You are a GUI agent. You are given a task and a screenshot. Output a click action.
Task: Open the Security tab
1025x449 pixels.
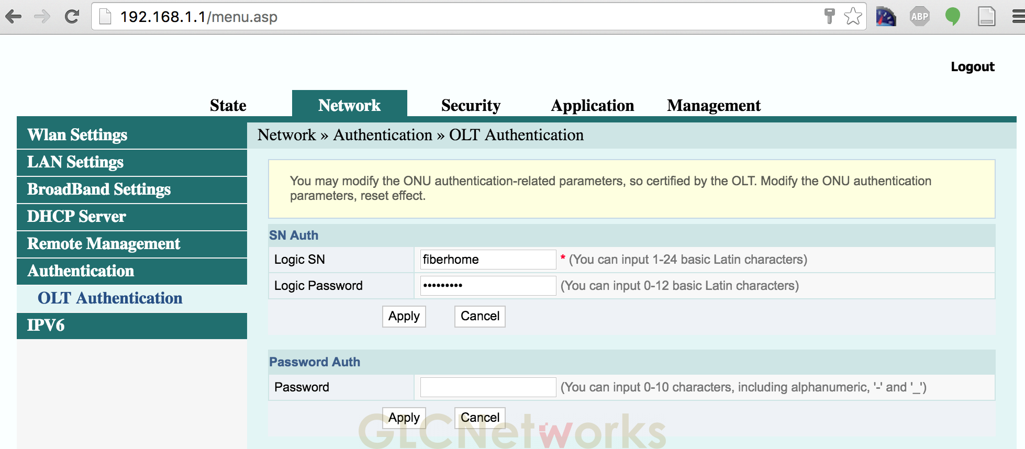tap(471, 105)
